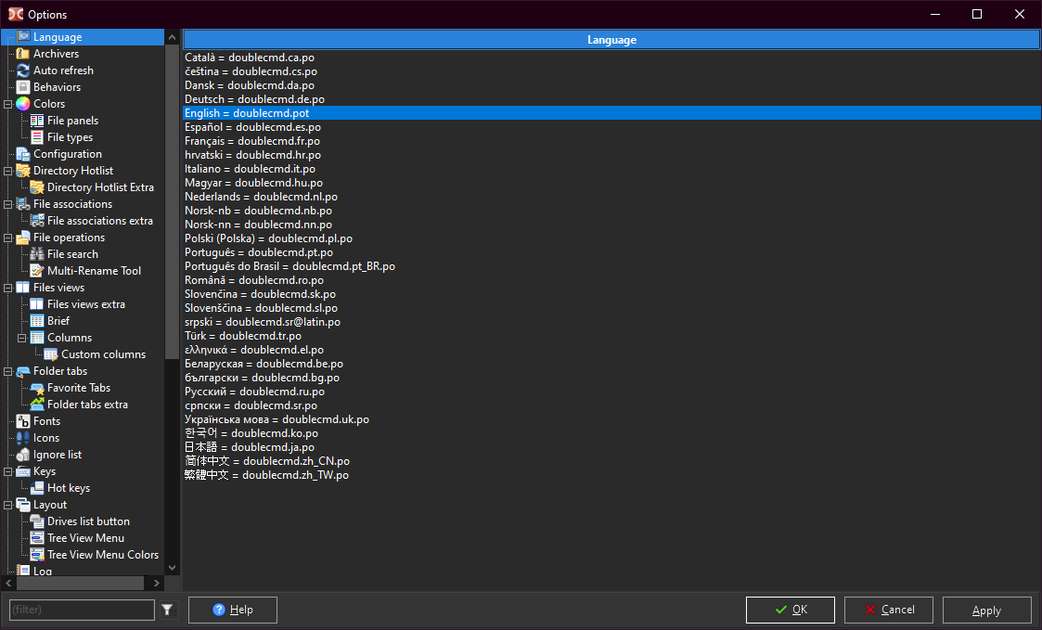1042x630 pixels.
Task: Collapse the Colors tree node
Action: [x=8, y=104]
